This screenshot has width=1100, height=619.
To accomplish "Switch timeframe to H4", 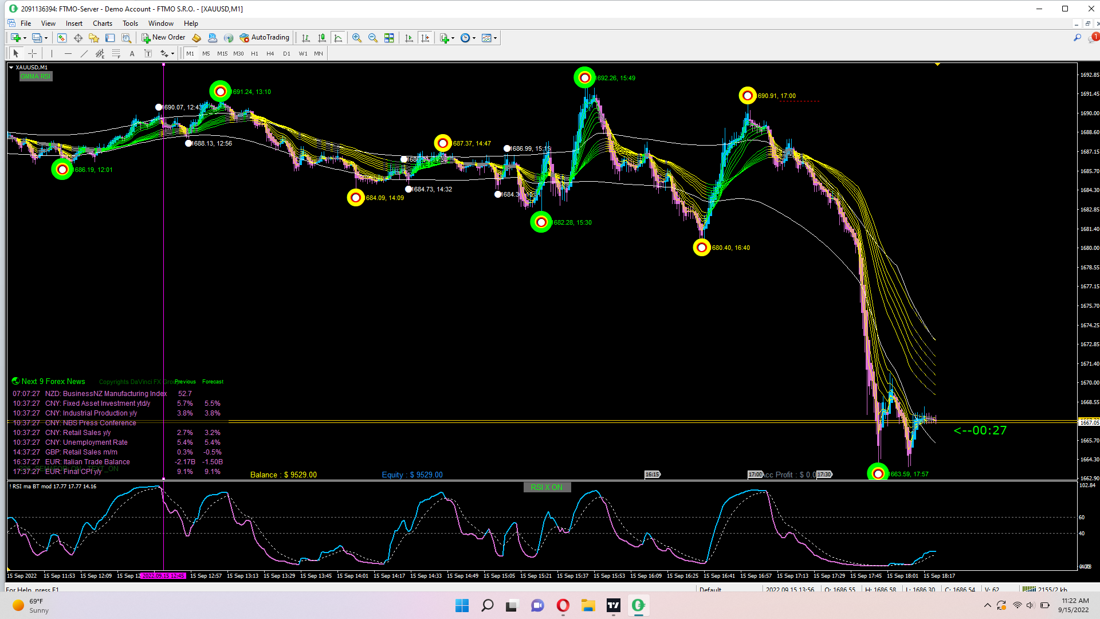I will click(x=270, y=53).
